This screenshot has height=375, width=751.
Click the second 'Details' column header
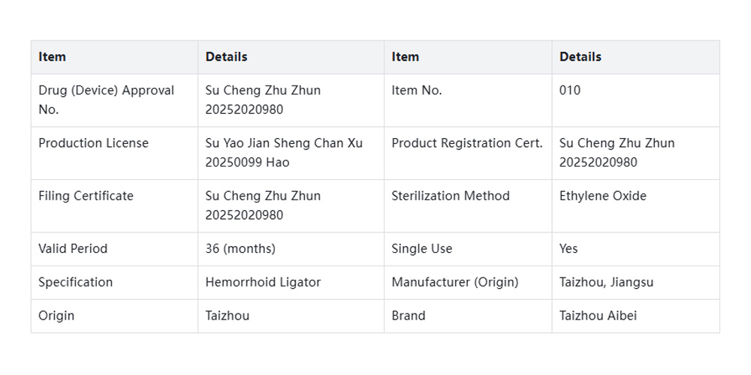pyautogui.click(x=580, y=57)
